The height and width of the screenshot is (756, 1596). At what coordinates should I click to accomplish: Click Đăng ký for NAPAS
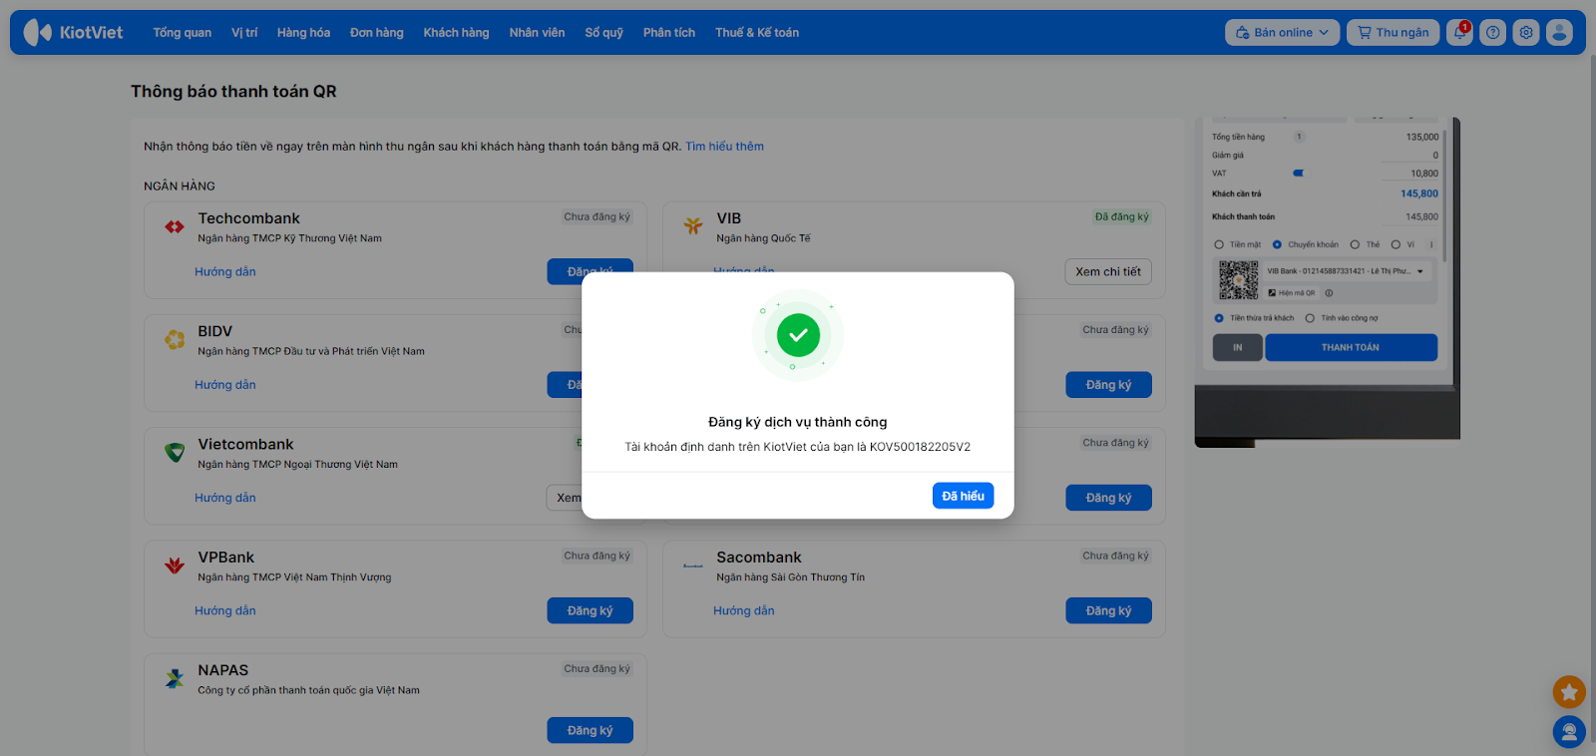[590, 730]
